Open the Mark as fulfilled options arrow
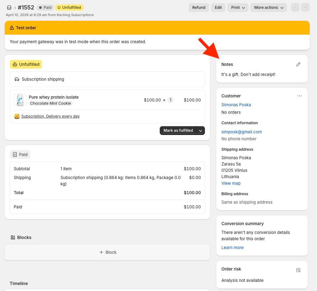The height and width of the screenshot is (291, 317). pos(200,131)
